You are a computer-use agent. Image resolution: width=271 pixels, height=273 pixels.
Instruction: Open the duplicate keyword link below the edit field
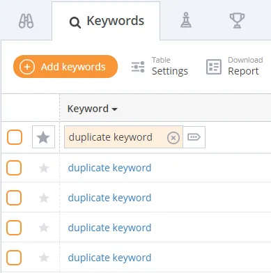[109, 168]
